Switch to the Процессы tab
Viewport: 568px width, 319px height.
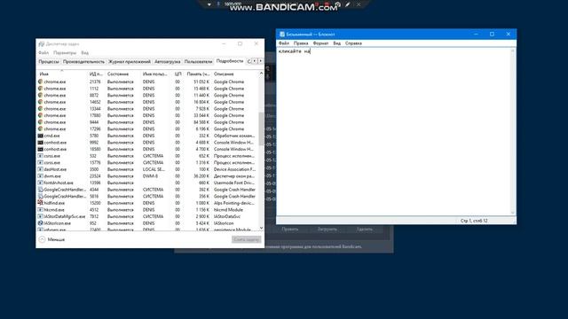point(49,62)
